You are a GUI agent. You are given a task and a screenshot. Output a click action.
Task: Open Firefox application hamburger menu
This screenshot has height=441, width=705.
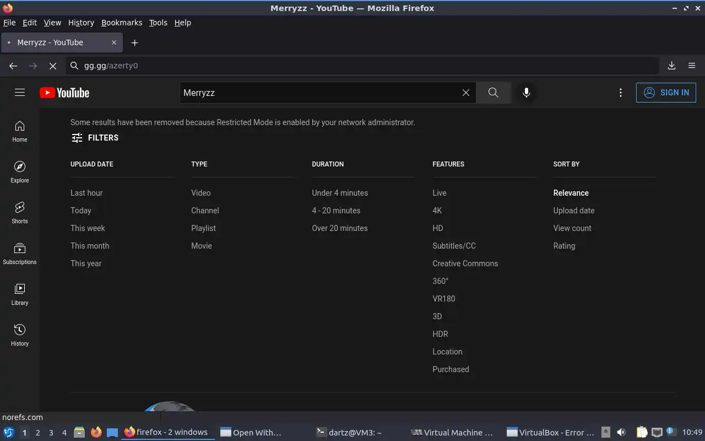(692, 66)
